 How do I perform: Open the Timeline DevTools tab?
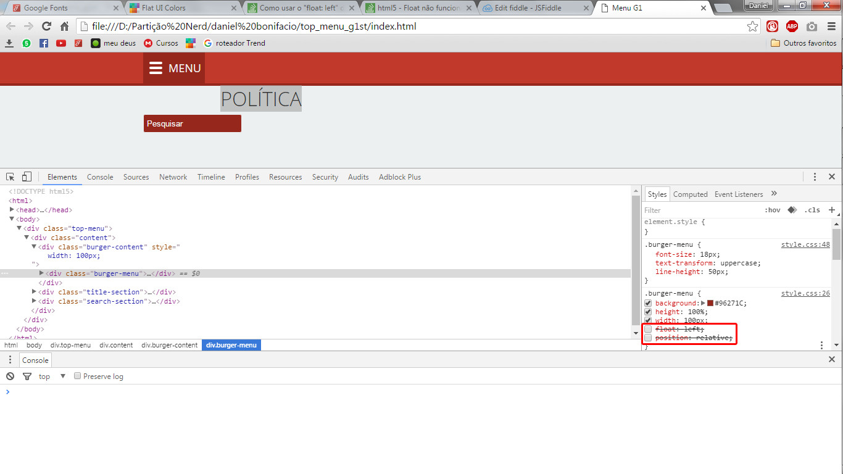[x=211, y=177]
